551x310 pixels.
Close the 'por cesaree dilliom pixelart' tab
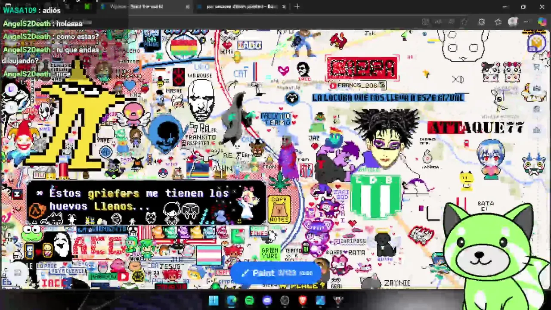click(x=284, y=7)
